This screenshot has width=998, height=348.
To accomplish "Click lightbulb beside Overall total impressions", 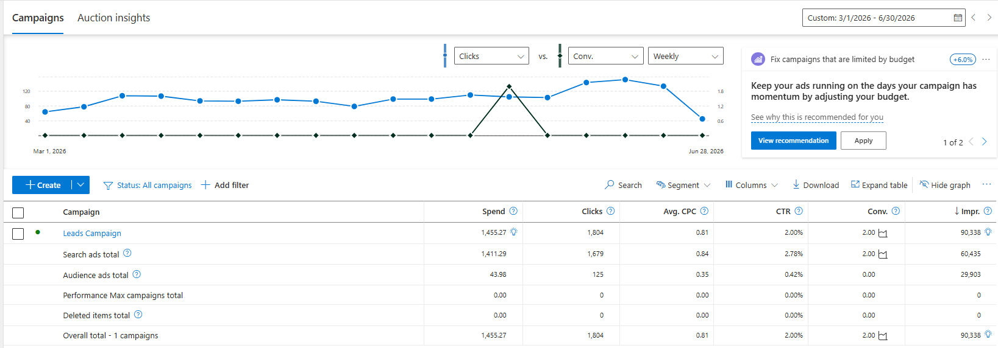I will 988,335.
